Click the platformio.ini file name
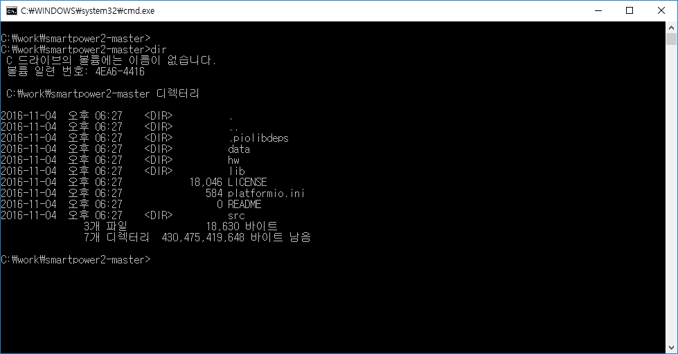 (266, 193)
